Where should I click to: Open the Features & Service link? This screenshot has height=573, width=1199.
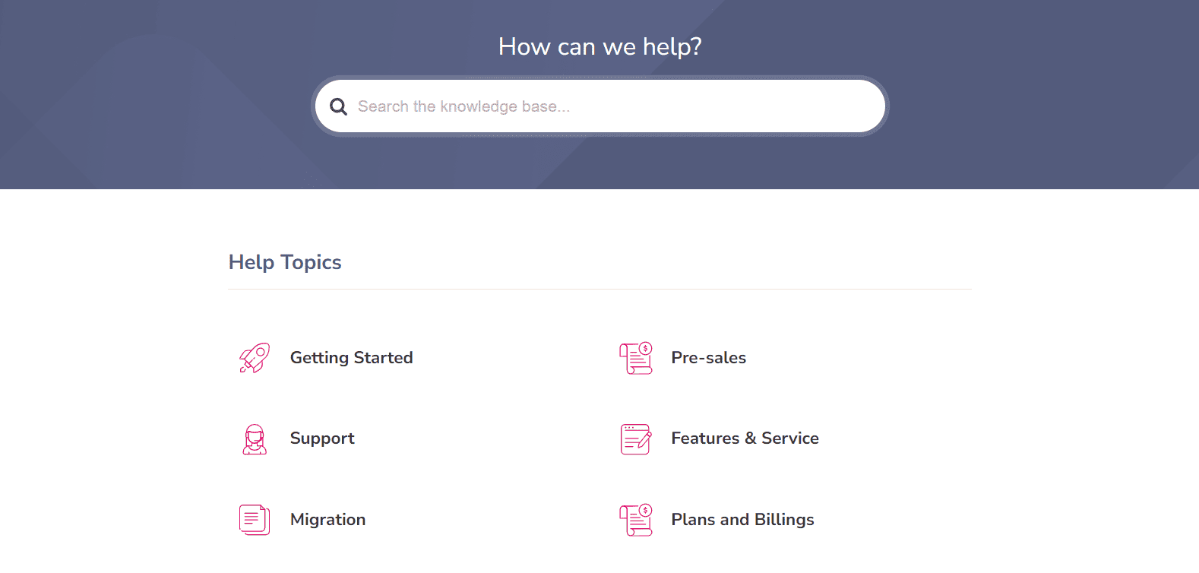745,438
